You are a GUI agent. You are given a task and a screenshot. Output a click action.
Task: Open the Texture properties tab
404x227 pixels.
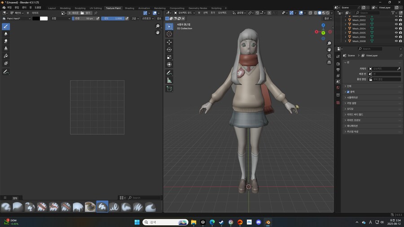pyautogui.click(x=338, y=103)
